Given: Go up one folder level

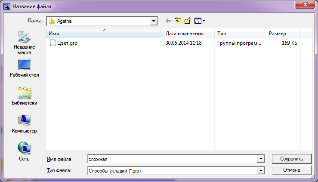Looking at the screenshot, I should [x=178, y=21].
